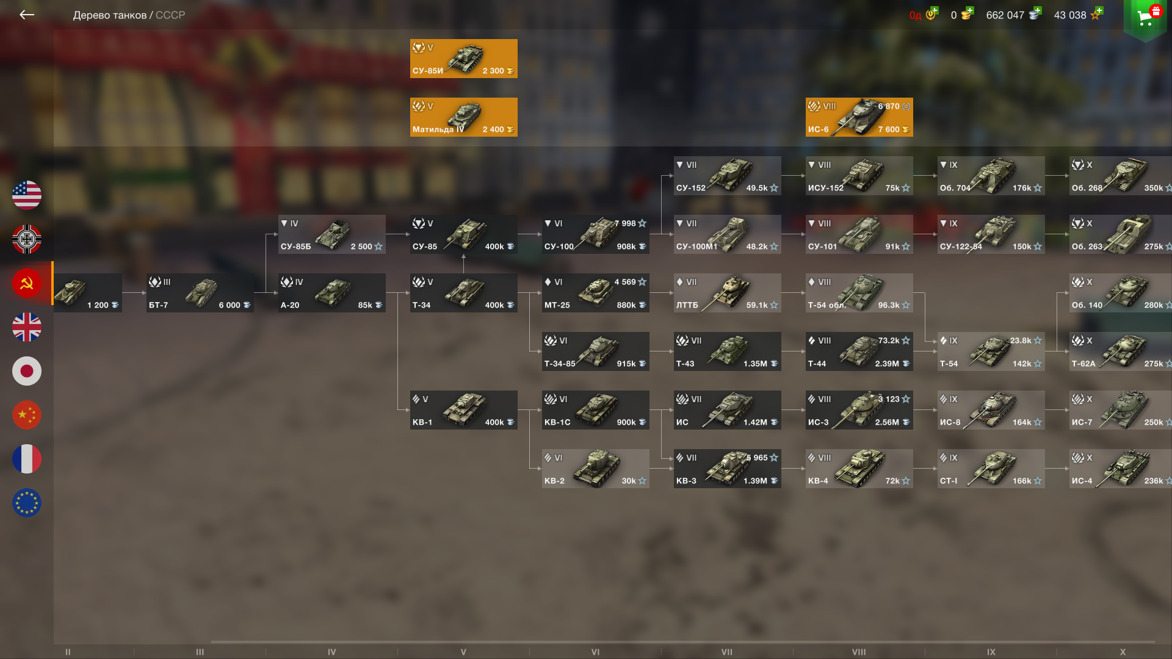Viewport: 1172px width, 659px height.
Task: Select the European Union flag
Action: tap(27, 503)
